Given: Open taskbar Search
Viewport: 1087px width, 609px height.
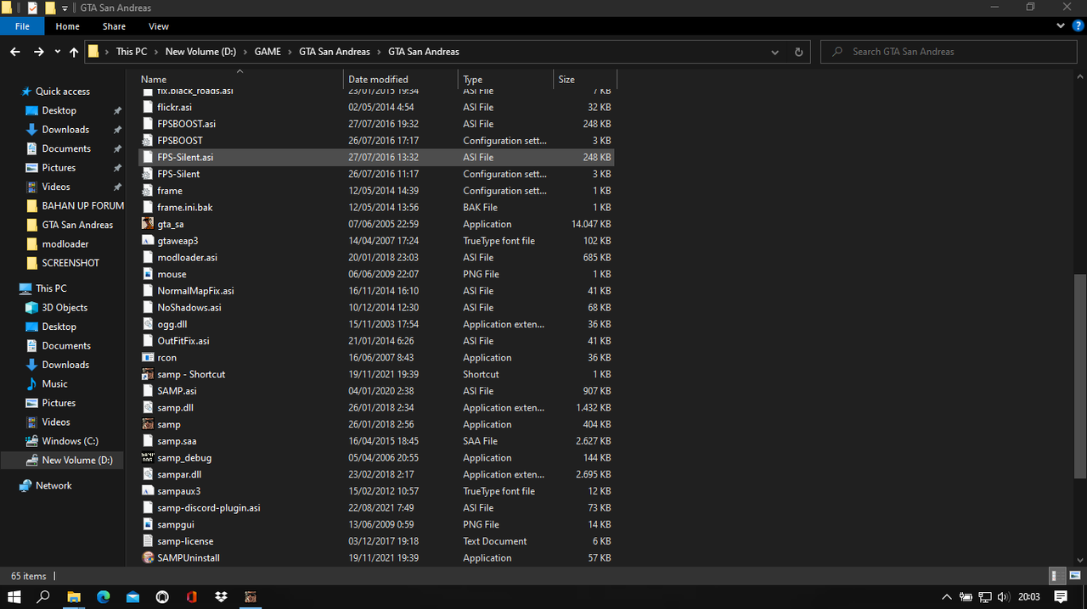Looking at the screenshot, I should click(43, 596).
